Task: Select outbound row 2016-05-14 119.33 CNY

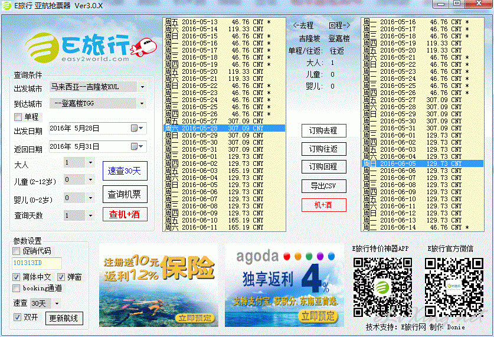Action: tap(224, 29)
